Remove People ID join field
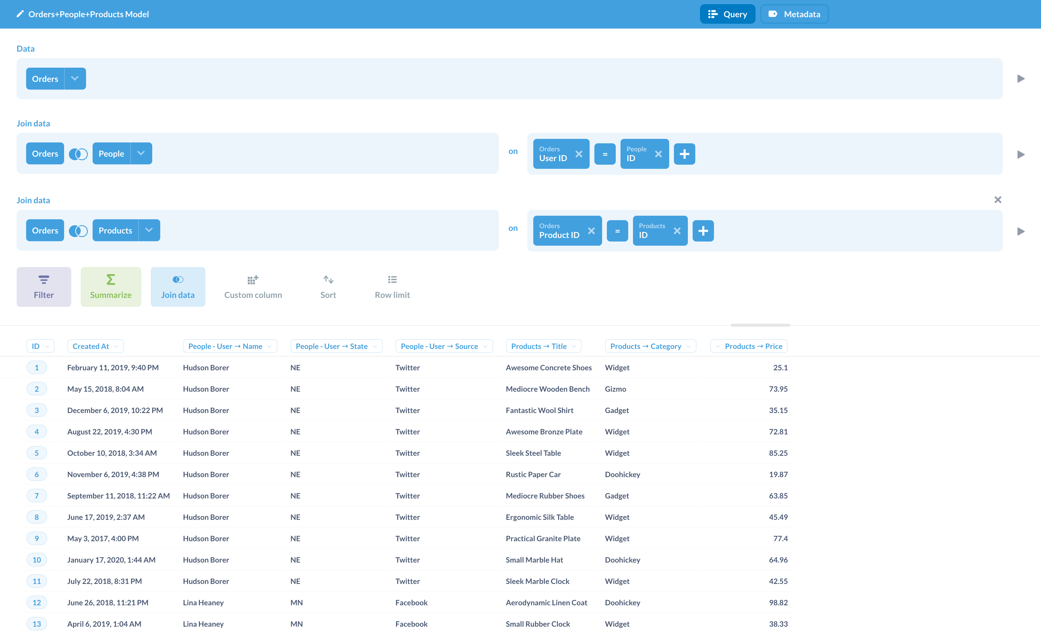 658,154
